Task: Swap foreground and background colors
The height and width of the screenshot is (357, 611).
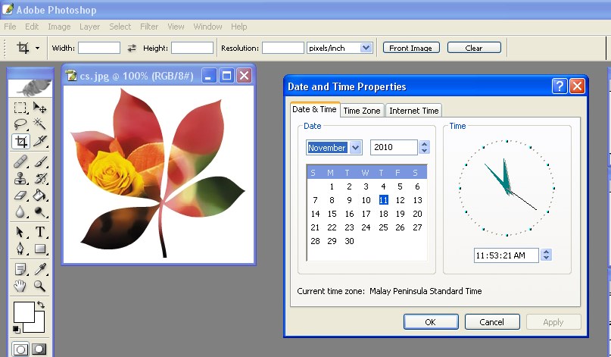Action: (x=41, y=305)
